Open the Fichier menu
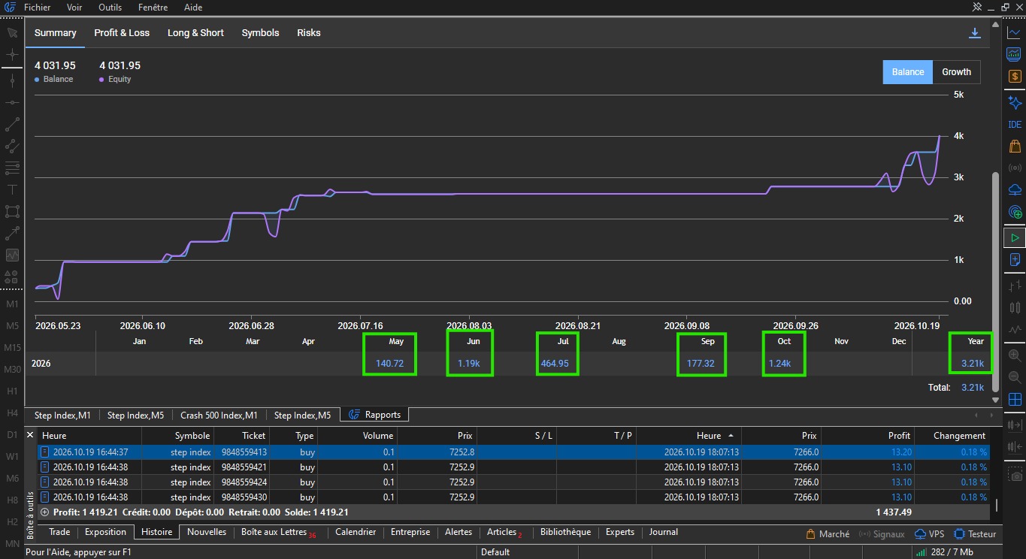 point(38,7)
